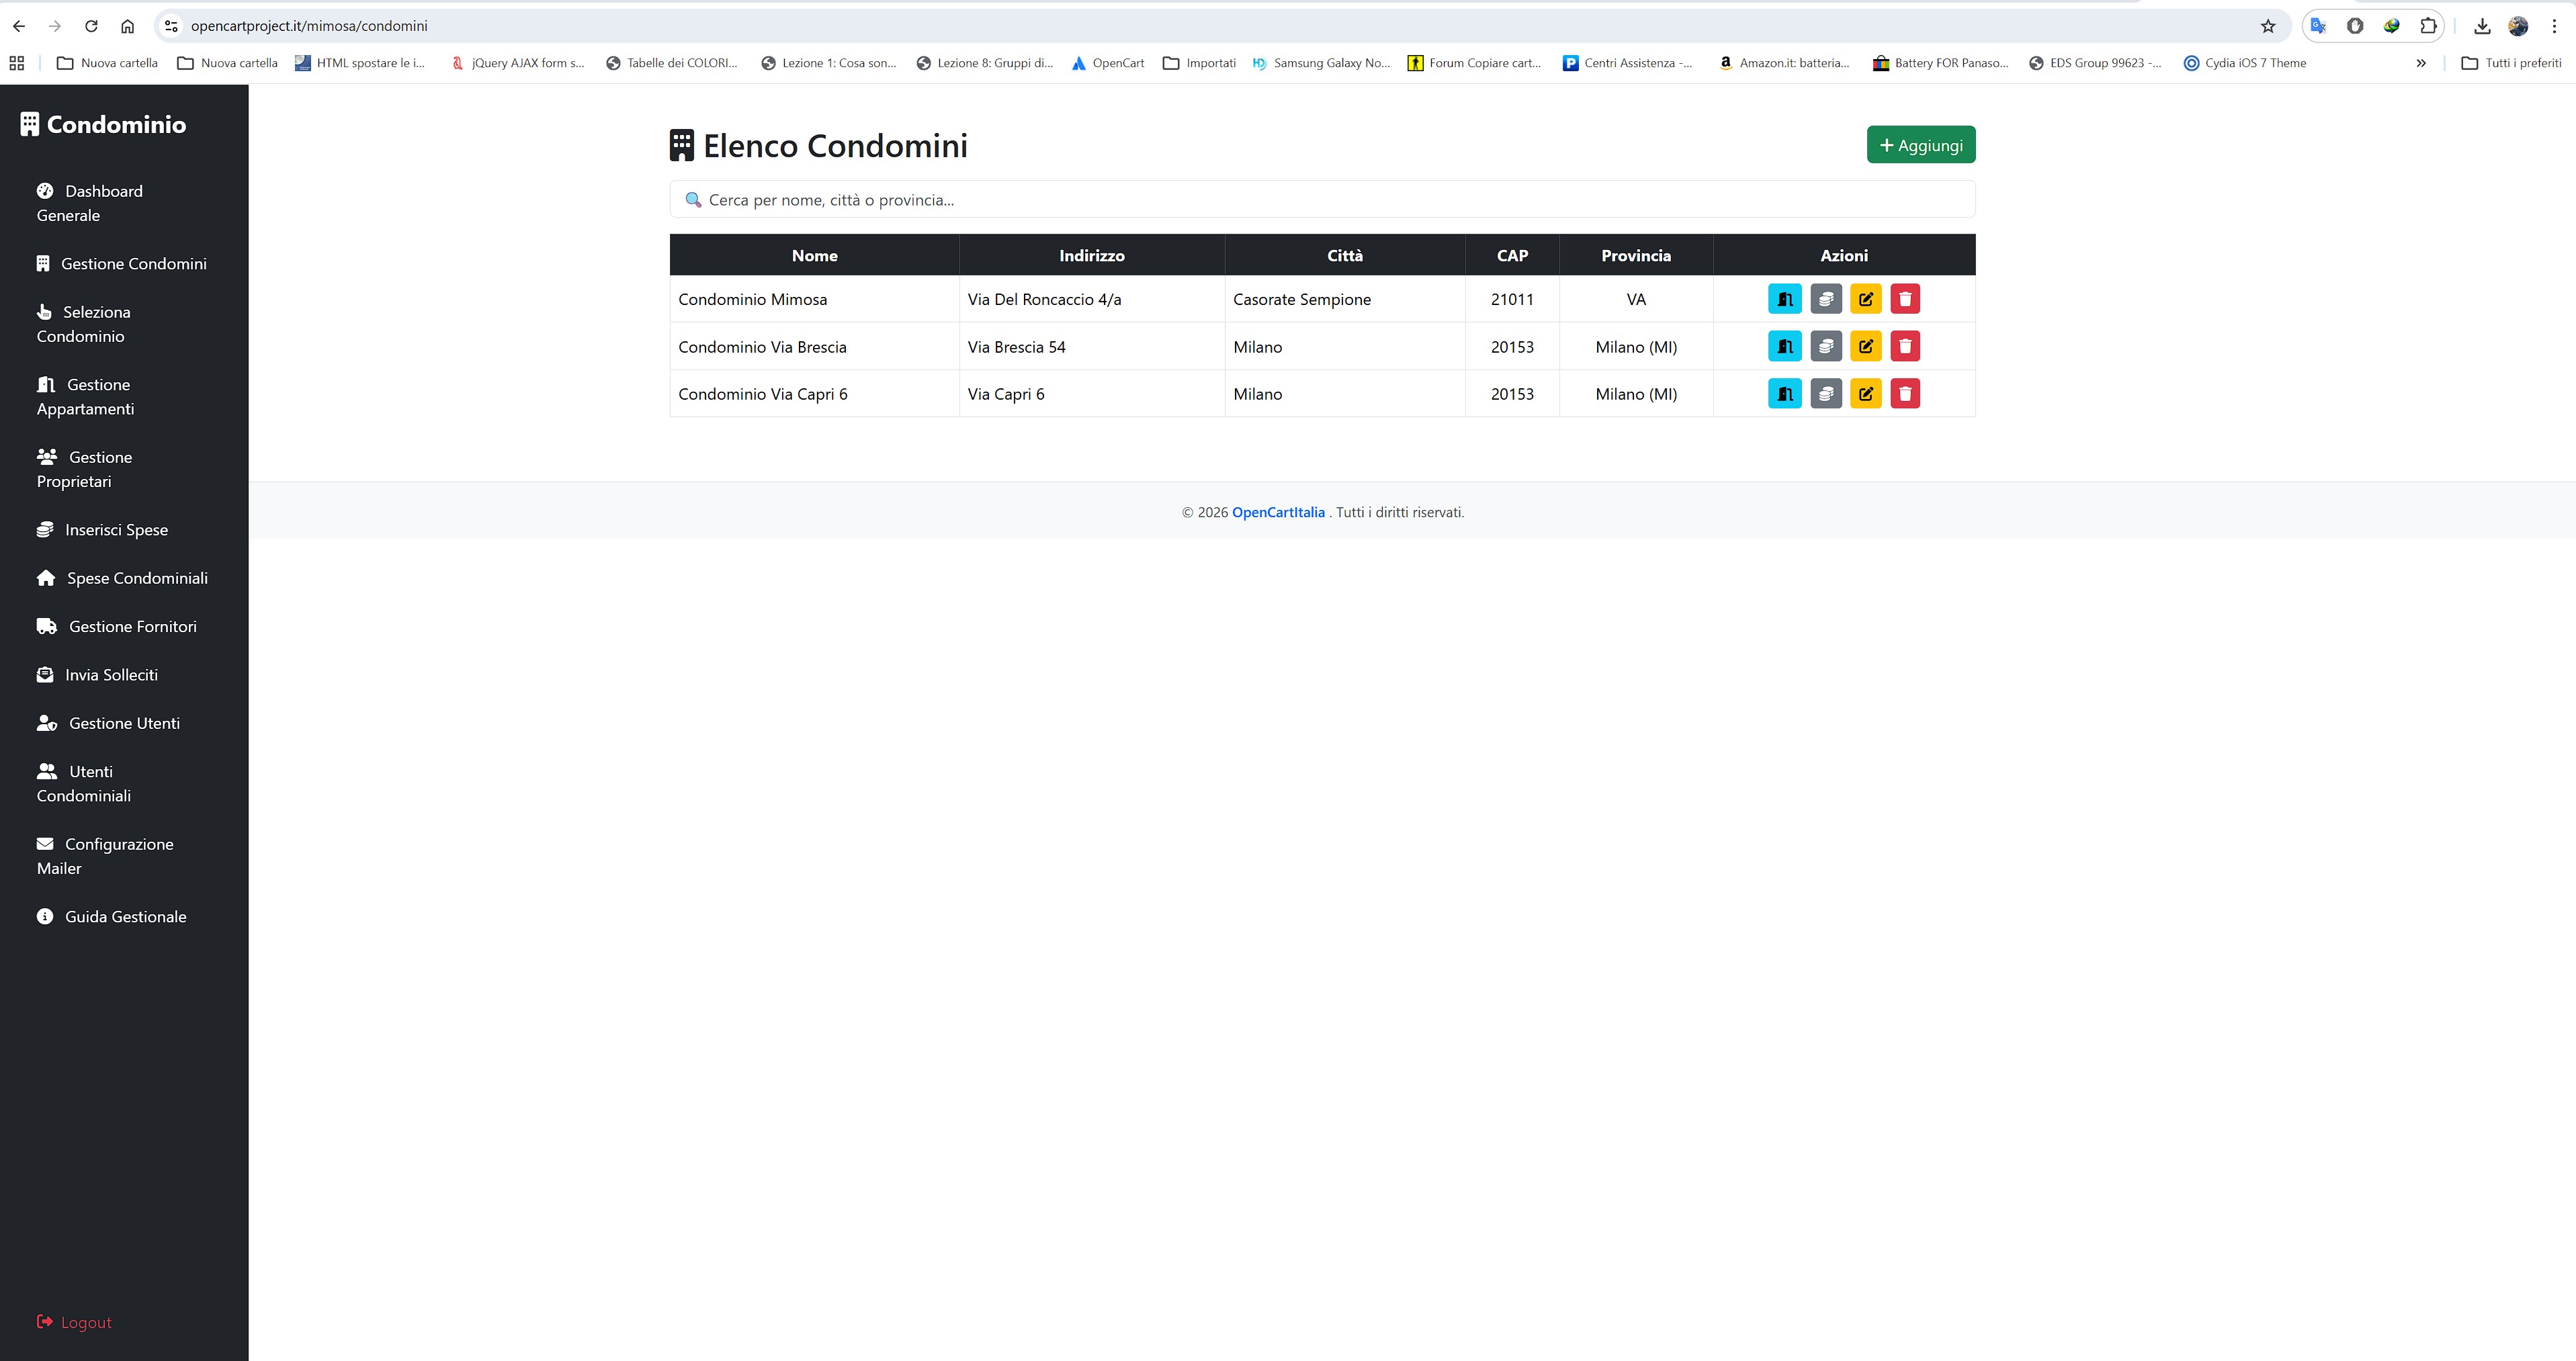The height and width of the screenshot is (1361, 2576).
Task: Click the green Aggiungi button
Action: click(1920, 144)
